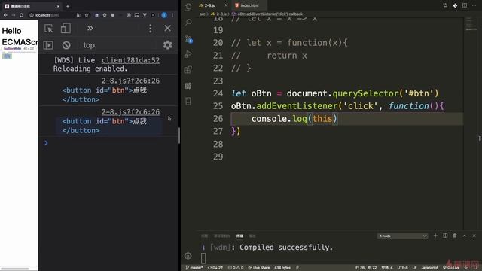Open the browser profile avatar
The height and width of the screenshot is (271, 482).
click(164, 15)
